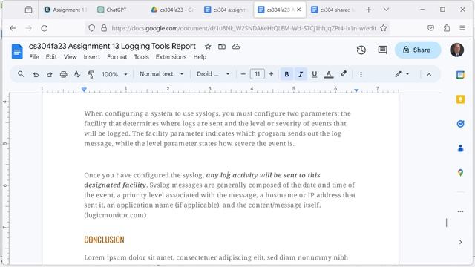
Task: Click the browser address bar URL
Action: (x=244, y=28)
